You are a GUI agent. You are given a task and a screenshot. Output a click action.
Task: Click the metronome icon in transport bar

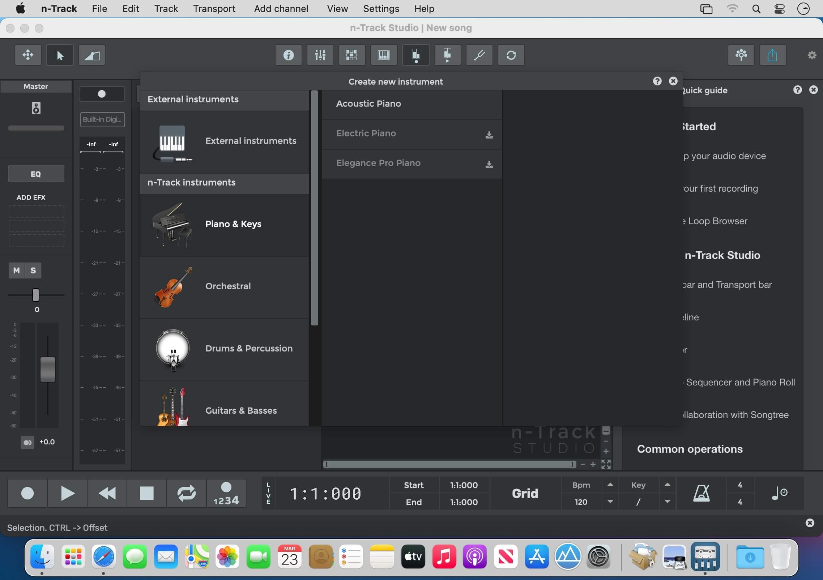[x=701, y=493]
